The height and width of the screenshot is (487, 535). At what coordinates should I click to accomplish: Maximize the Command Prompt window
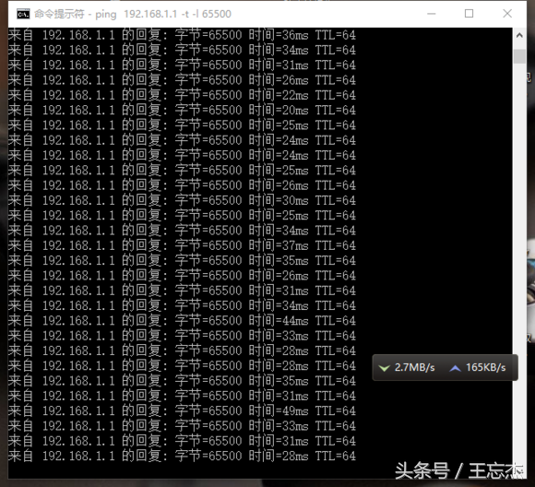pos(470,14)
